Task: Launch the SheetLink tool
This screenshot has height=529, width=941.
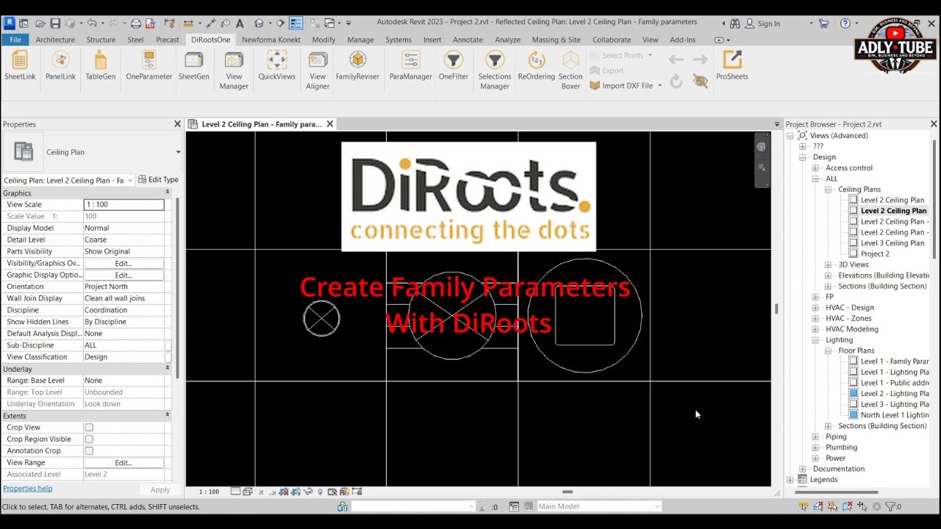Action: pyautogui.click(x=20, y=65)
